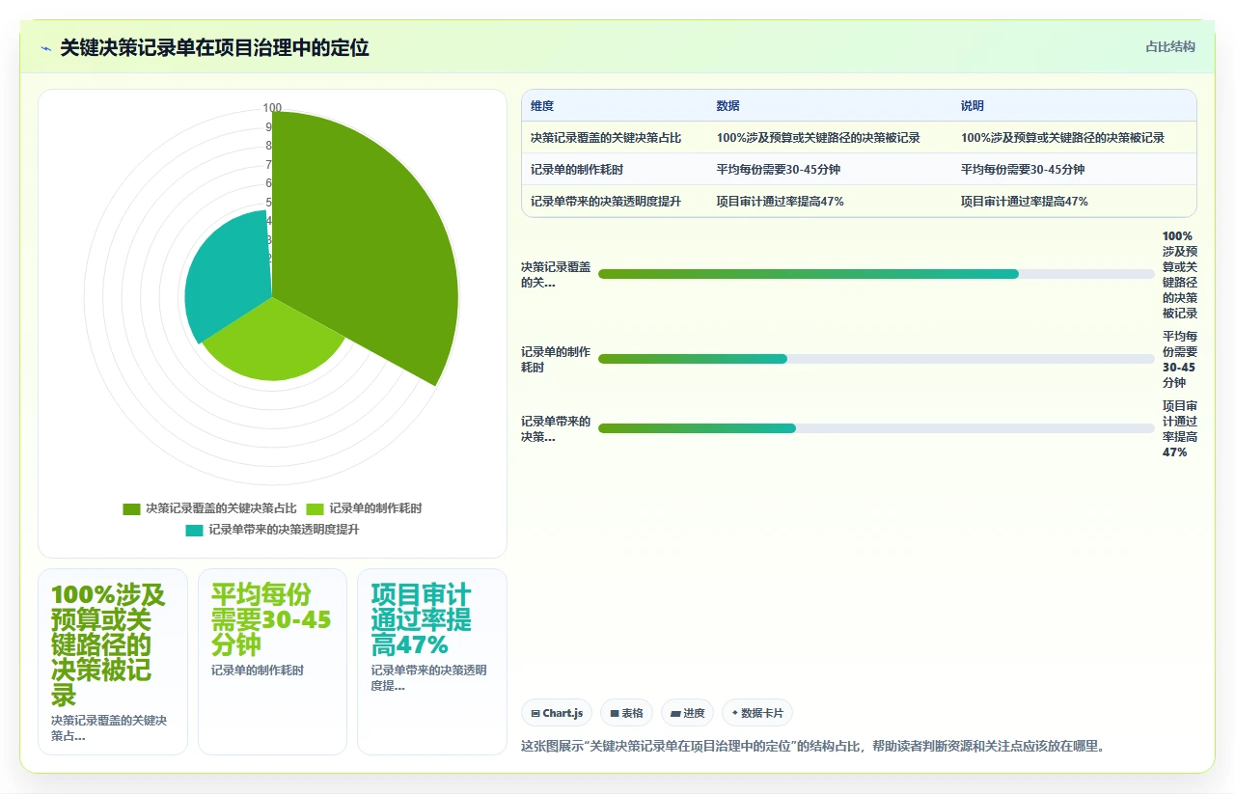Click the data card 项目审计通过率提高47%
This screenshot has height=794, width=1235.
432,662
